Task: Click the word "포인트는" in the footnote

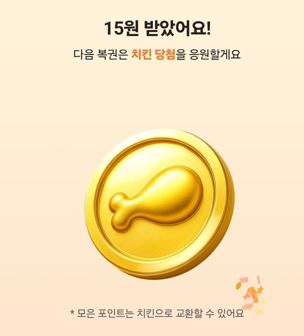Action: [115, 314]
